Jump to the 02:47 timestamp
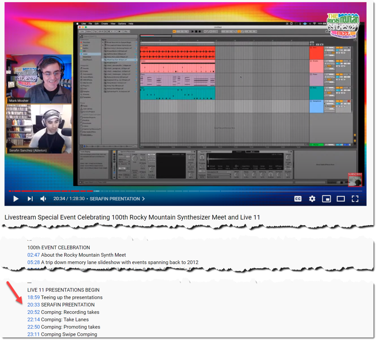The image size is (377, 341). coord(33,255)
